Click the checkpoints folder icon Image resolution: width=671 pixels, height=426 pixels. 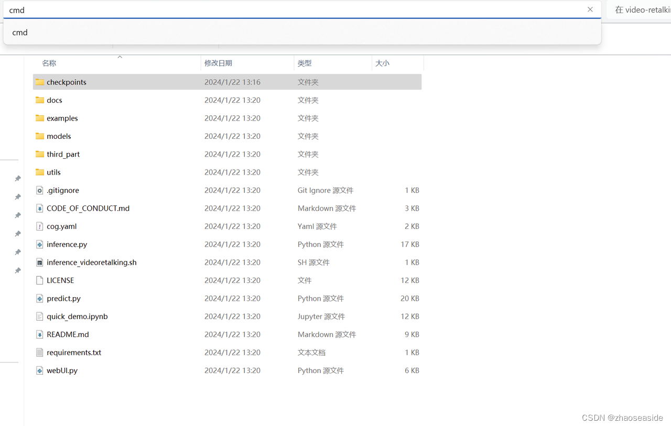tap(40, 82)
